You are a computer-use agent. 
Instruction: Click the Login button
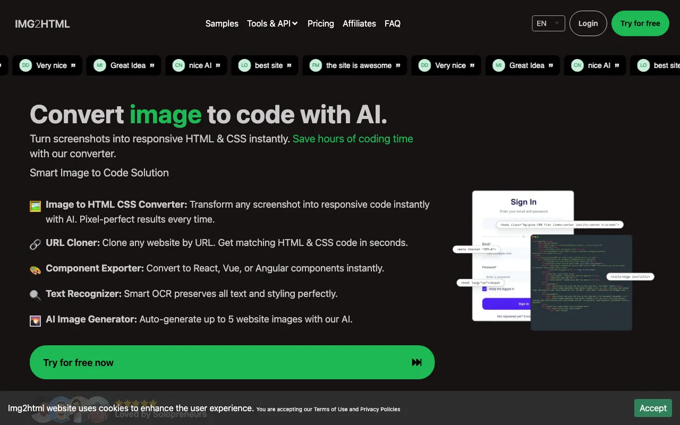pos(588,23)
